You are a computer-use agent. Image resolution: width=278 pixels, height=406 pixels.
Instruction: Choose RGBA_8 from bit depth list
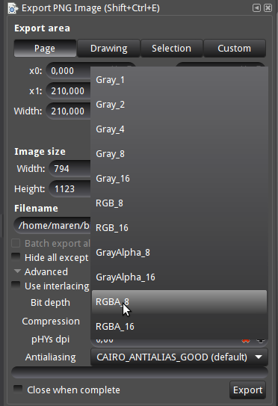tap(179, 302)
